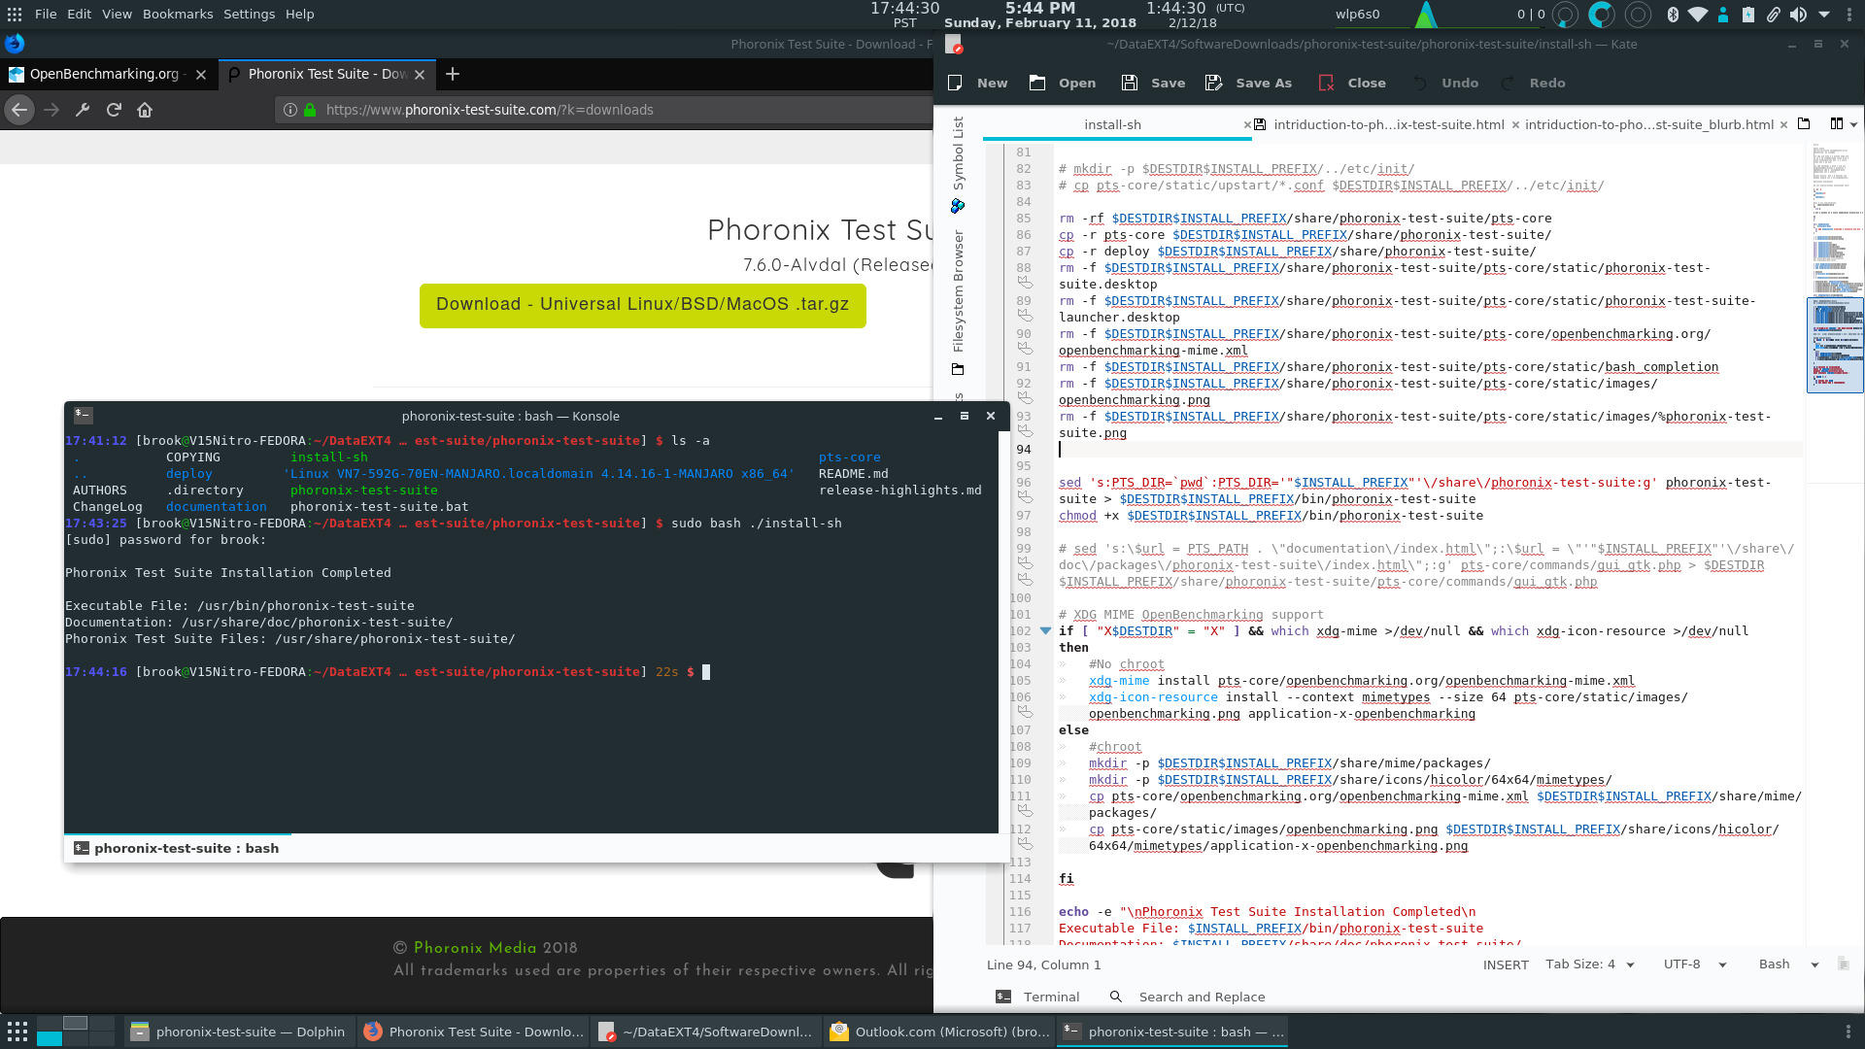Click the quick open document icon in tab bar
Screen dimensions: 1865x1049
pos(1804,123)
